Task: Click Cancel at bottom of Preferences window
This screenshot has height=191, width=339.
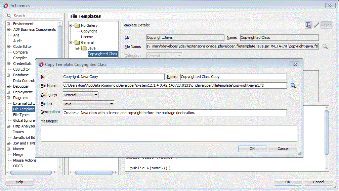Action: [319, 182]
